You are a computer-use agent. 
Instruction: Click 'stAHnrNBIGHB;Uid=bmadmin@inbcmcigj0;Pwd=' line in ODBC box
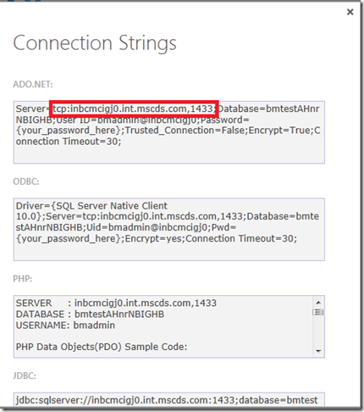click(x=126, y=227)
